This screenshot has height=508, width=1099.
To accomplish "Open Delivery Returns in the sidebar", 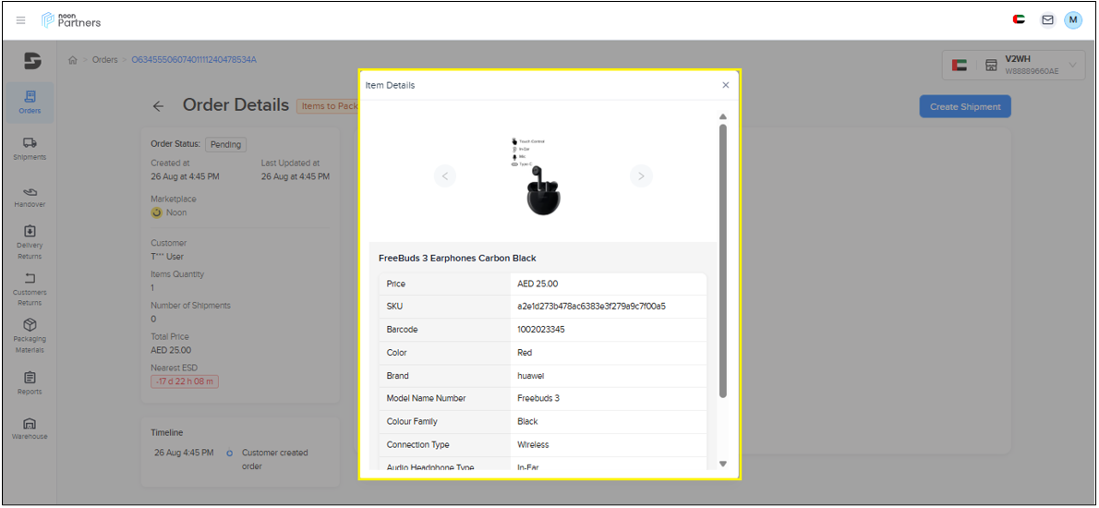I will tap(30, 242).
